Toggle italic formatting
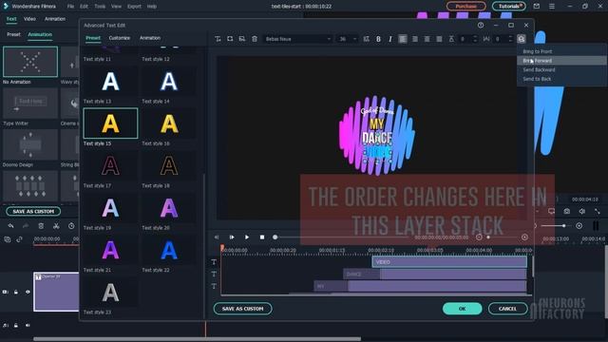This screenshot has height=342, width=608. [390, 39]
